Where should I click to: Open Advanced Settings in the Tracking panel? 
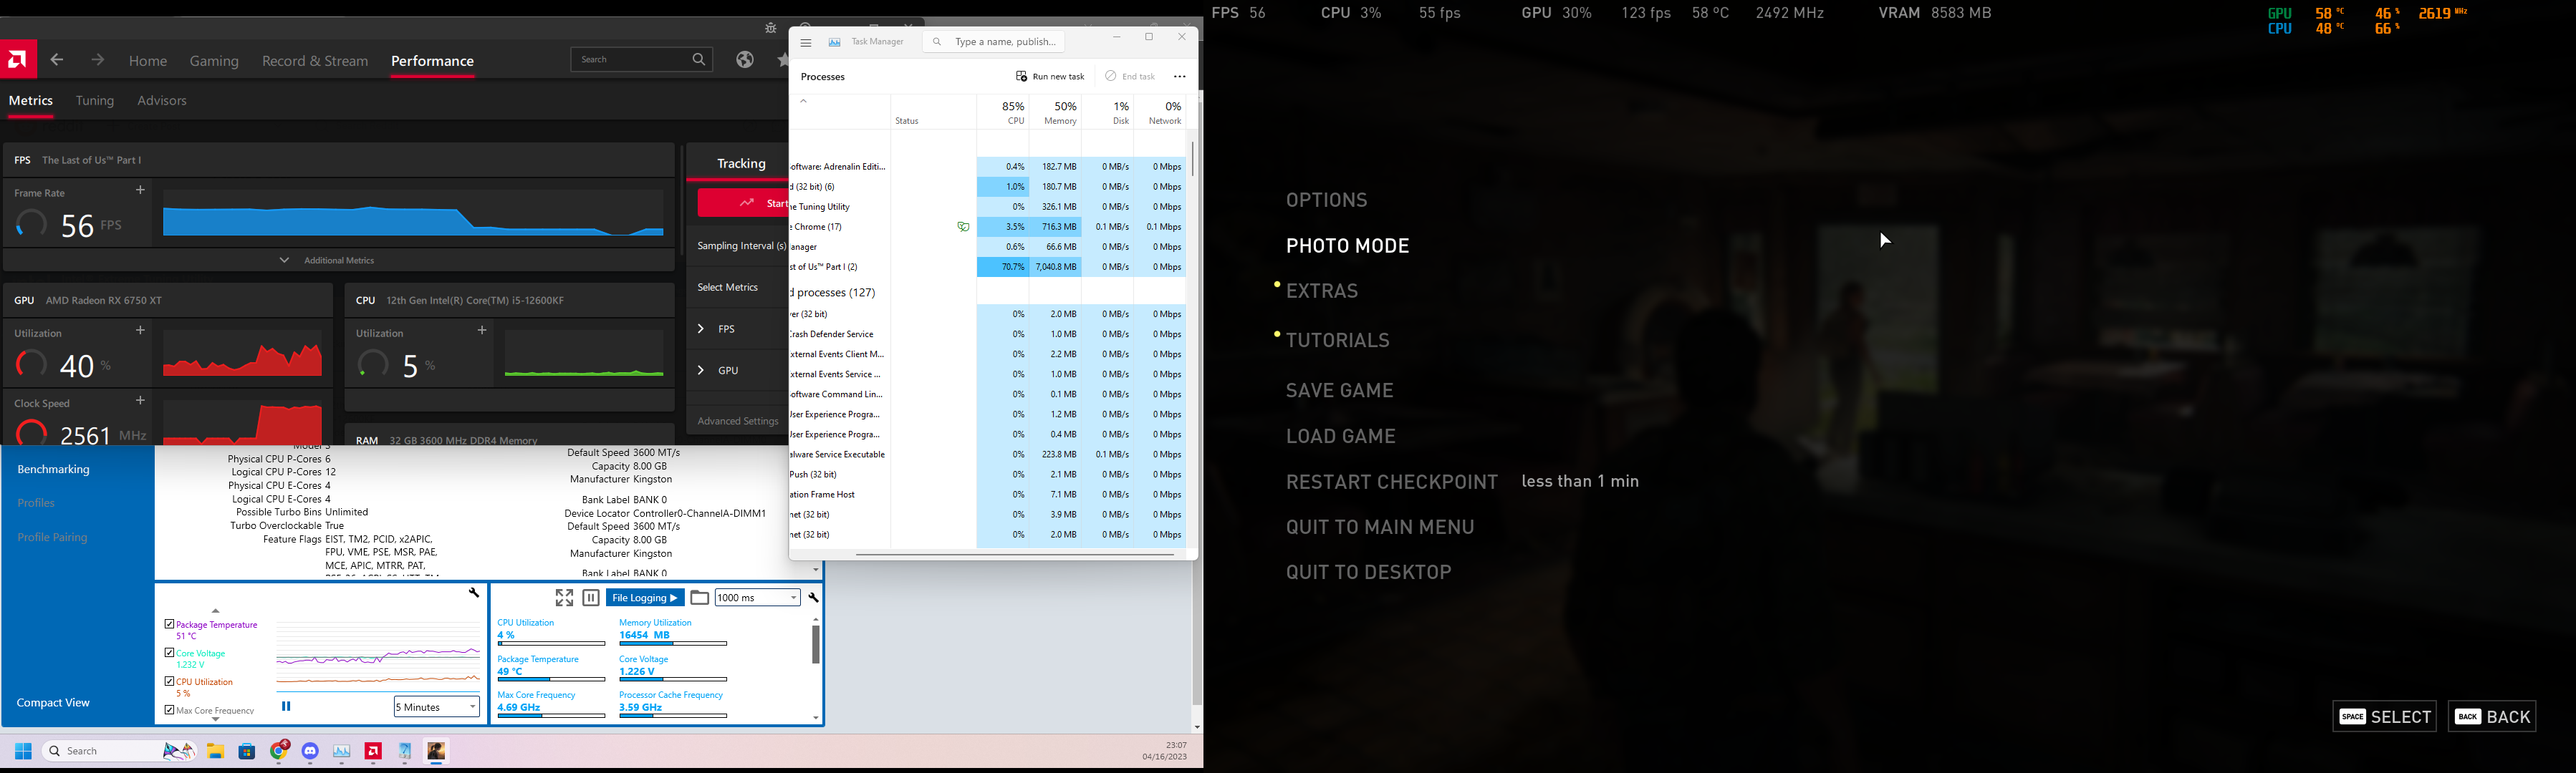point(738,422)
